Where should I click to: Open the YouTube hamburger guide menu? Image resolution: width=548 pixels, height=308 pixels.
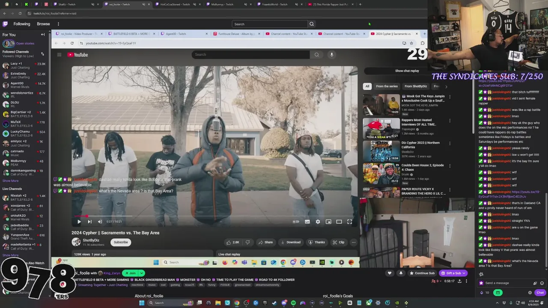tap(59, 55)
